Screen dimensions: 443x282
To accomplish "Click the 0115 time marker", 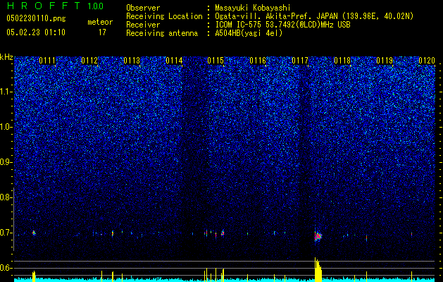I will point(216,61).
